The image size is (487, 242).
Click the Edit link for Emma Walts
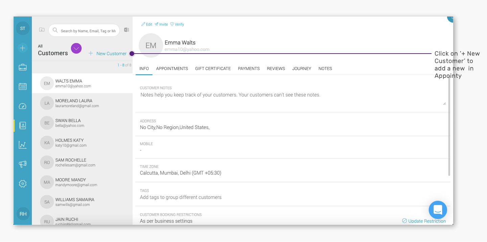pyautogui.click(x=147, y=24)
